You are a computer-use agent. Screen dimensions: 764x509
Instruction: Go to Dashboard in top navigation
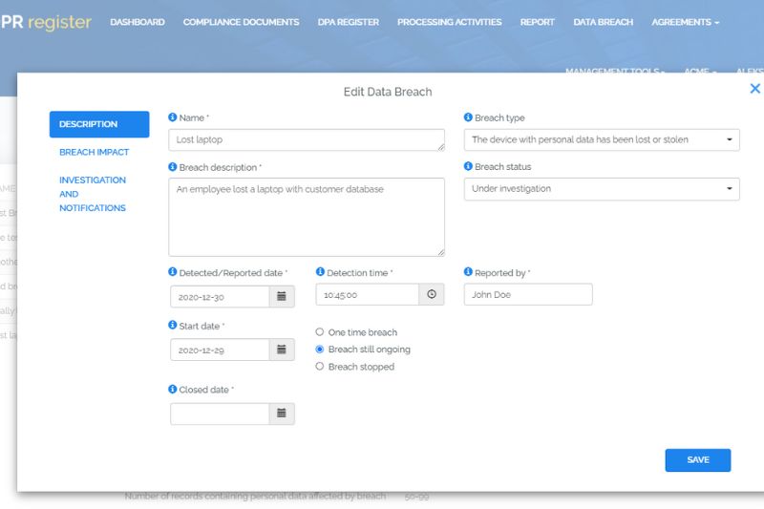[x=138, y=22]
